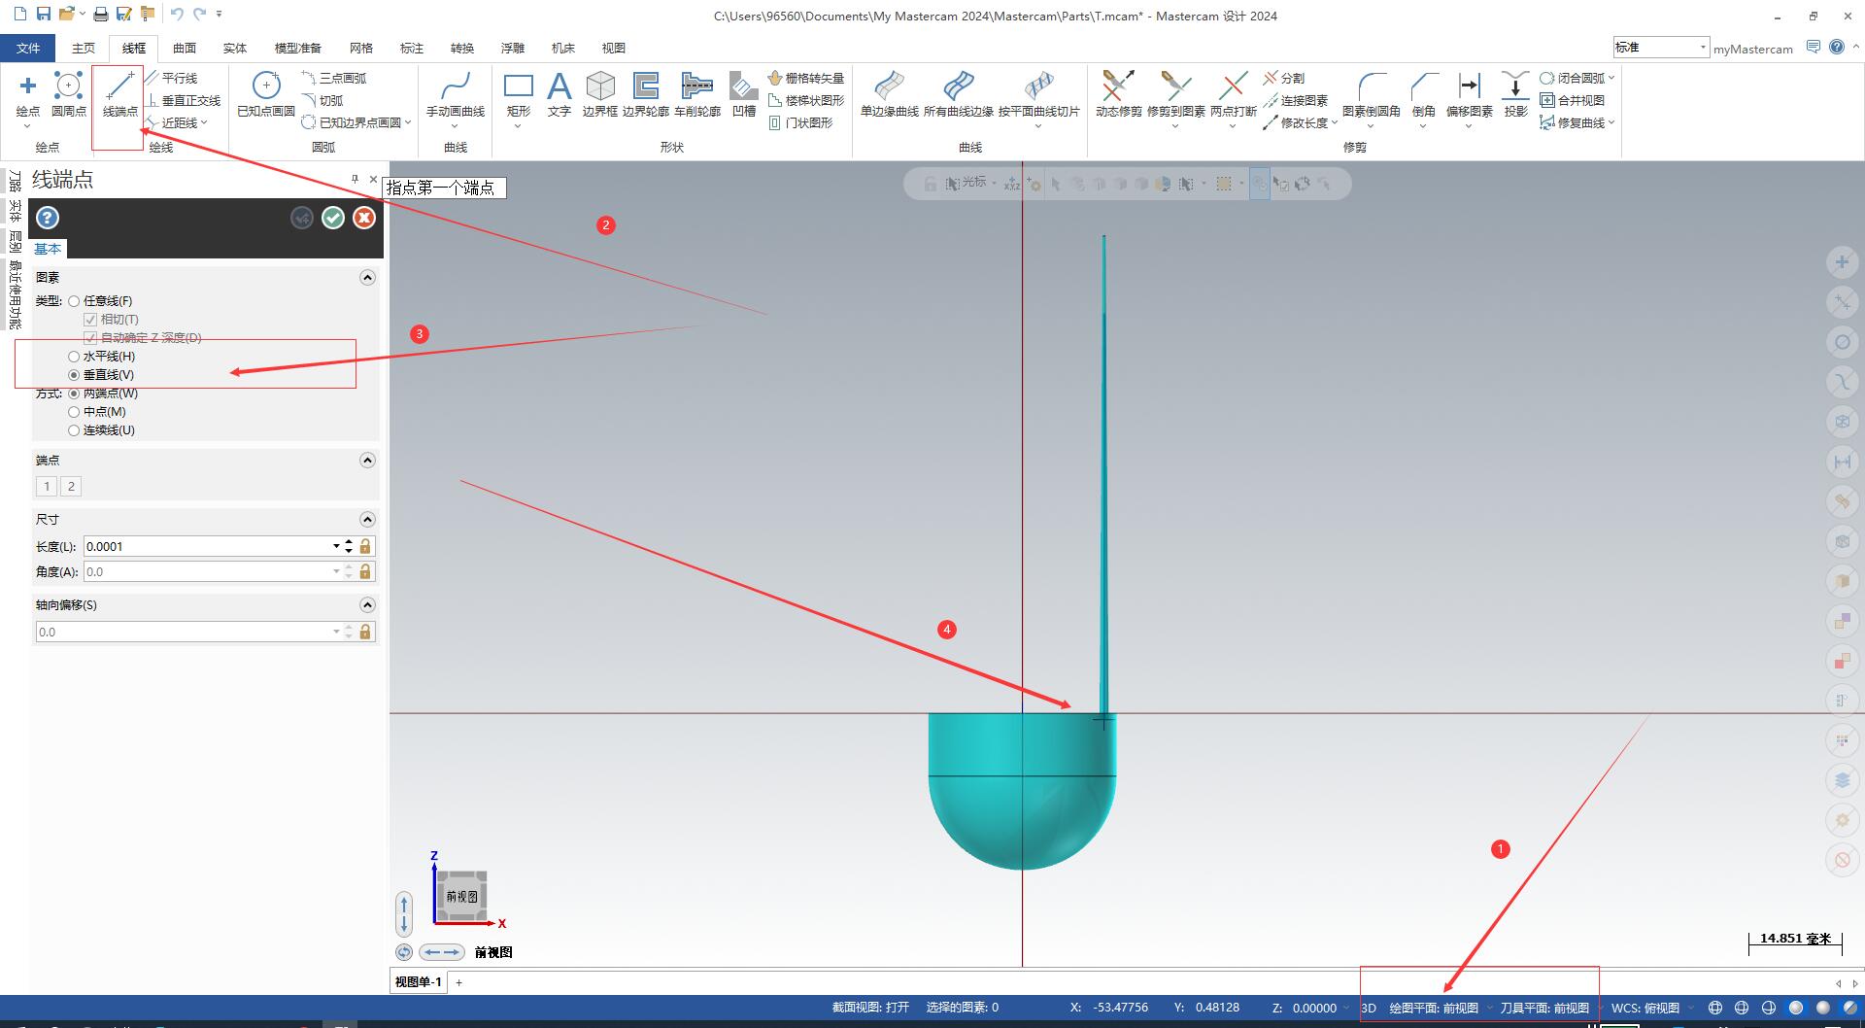Select the 凹槽 relief groove tool

tap(743, 95)
